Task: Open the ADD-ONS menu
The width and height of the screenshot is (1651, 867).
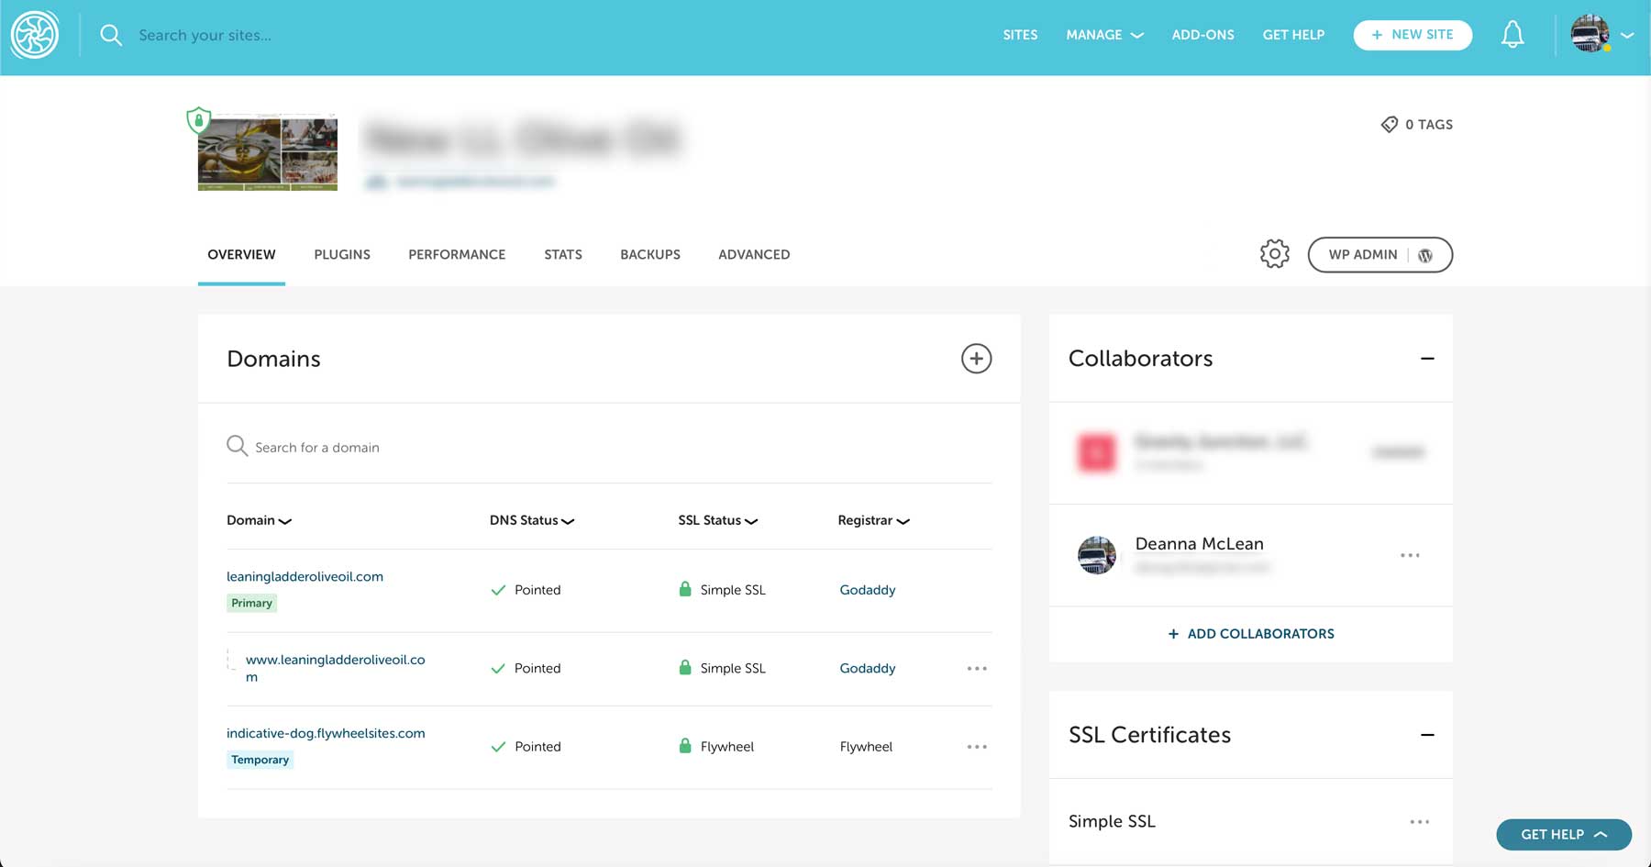Action: pos(1202,35)
